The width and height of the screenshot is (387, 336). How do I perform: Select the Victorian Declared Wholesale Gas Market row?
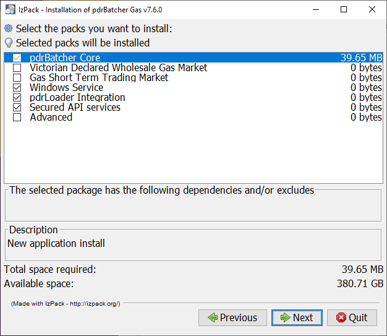point(193,67)
